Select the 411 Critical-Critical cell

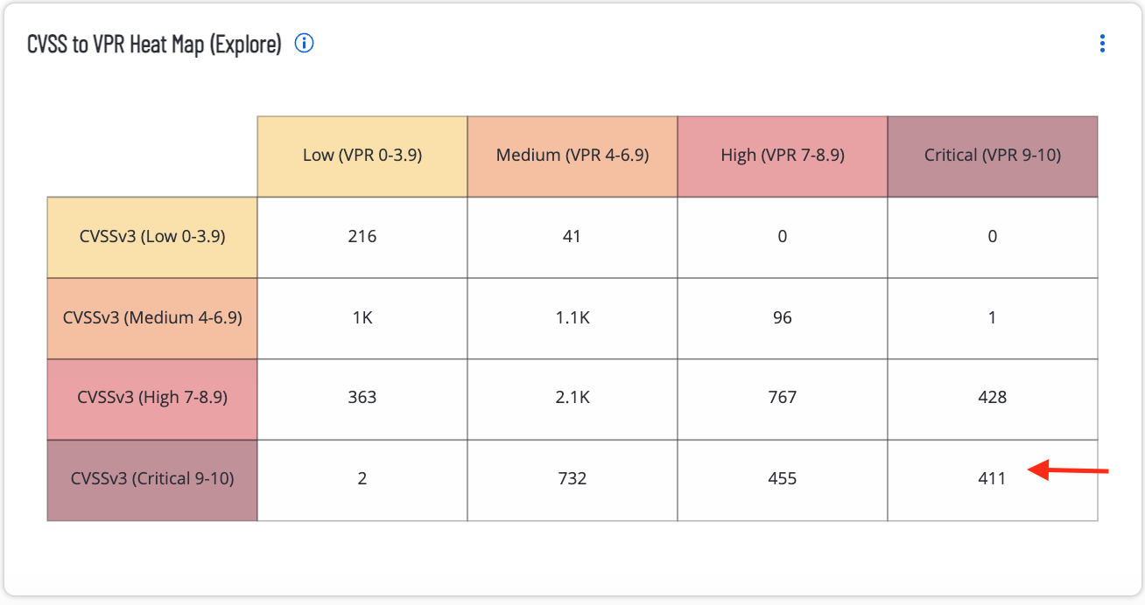[993, 479]
